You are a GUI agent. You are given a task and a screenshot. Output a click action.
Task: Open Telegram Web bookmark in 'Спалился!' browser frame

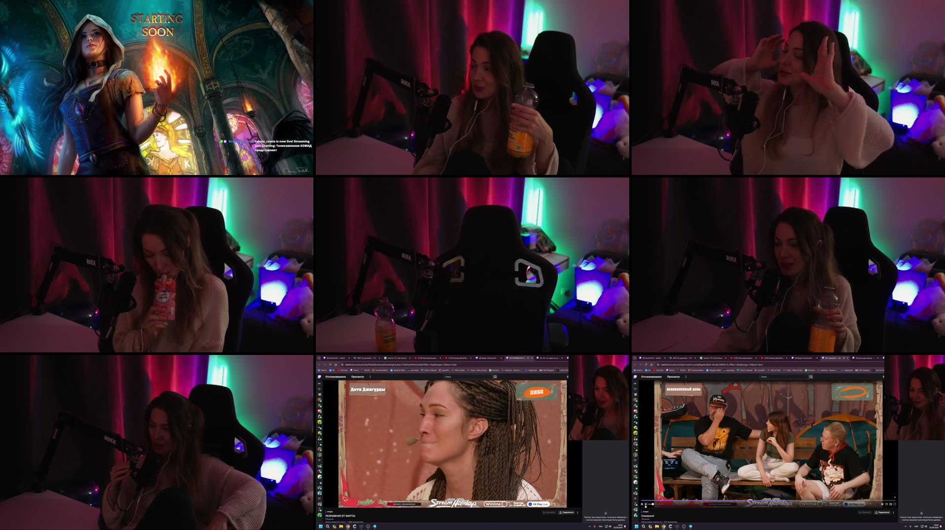pos(714,370)
